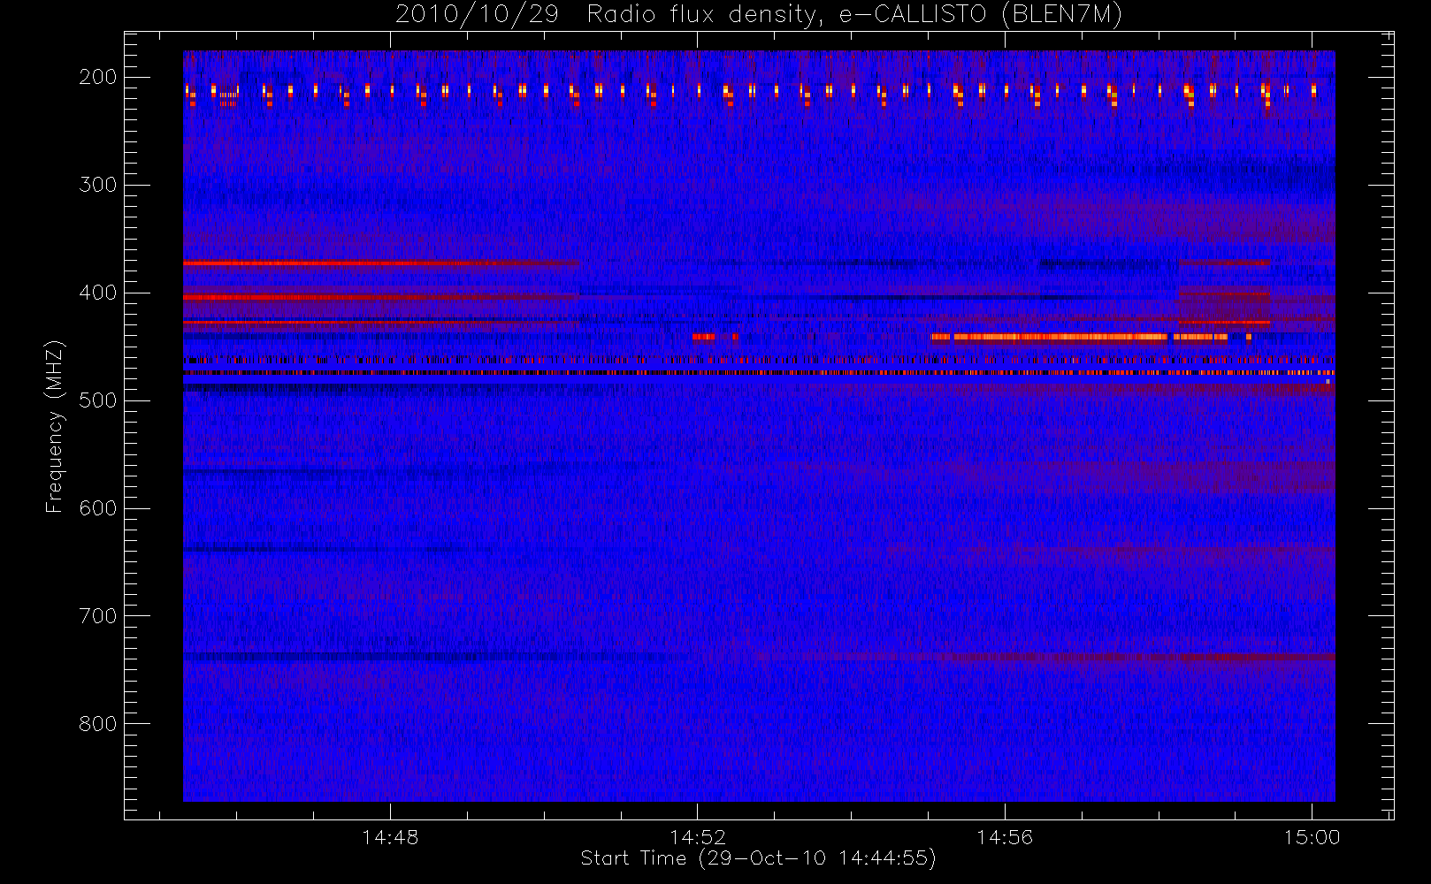Image resolution: width=1431 pixels, height=884 pixels.
Task: Click the 15:00 time tick label
Action: click(1312, 837)
